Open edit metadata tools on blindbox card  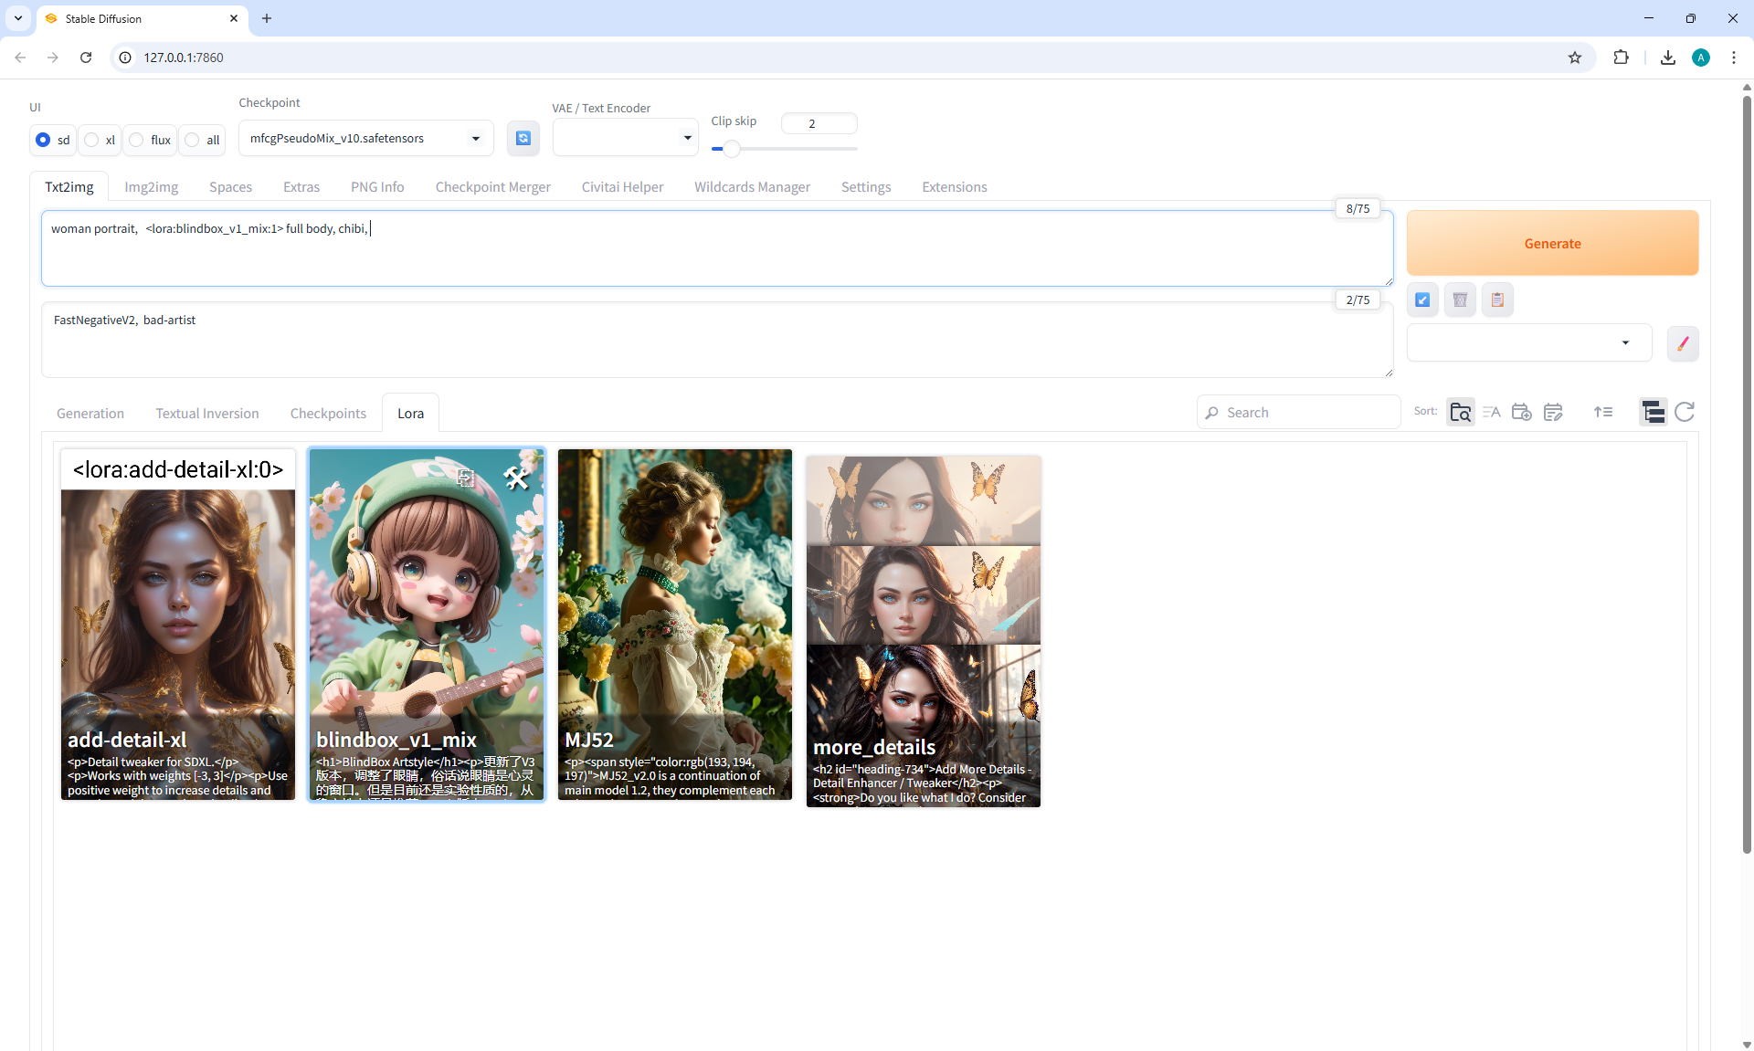(516, 477)
